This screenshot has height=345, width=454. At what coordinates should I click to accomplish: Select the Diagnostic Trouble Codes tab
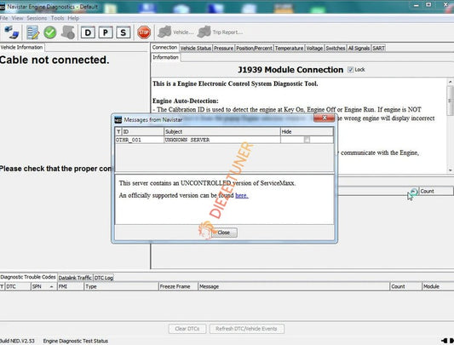[28, 277]
